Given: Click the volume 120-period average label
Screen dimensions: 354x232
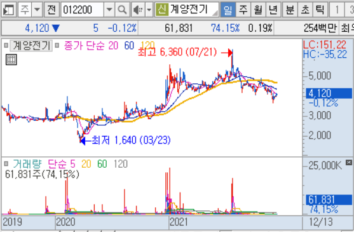Looking at the screenshot, I should 121,164.
